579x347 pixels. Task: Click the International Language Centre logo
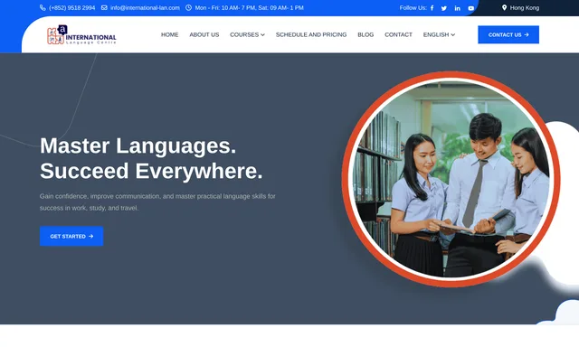(81, 35)
